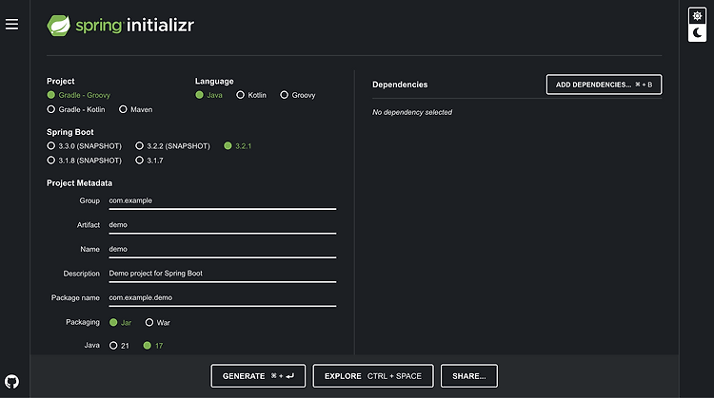Choose Java version 21
The image size is (714, 398).
[x=119, y=346]
